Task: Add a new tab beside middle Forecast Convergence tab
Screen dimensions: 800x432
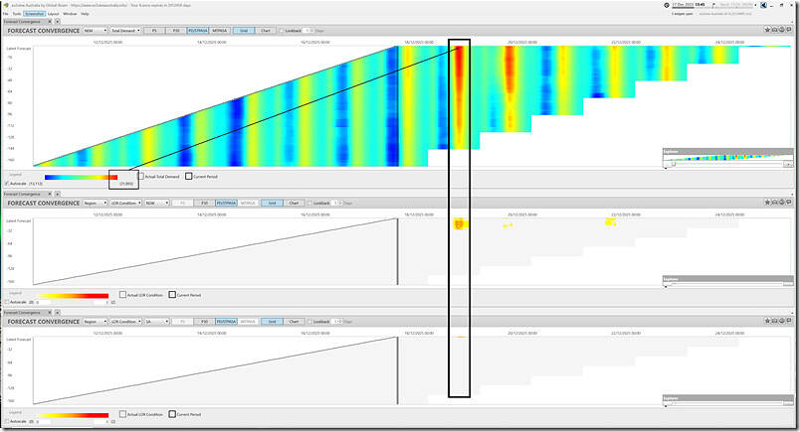Action: click(57, 194)
